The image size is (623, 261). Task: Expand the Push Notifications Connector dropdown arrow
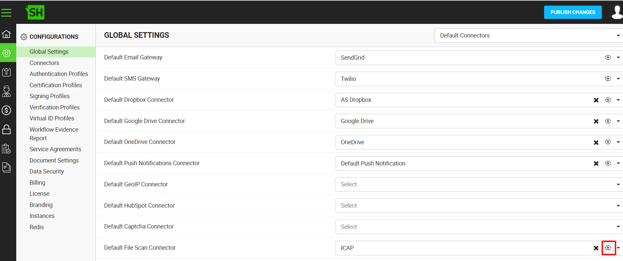coord(618,163)
